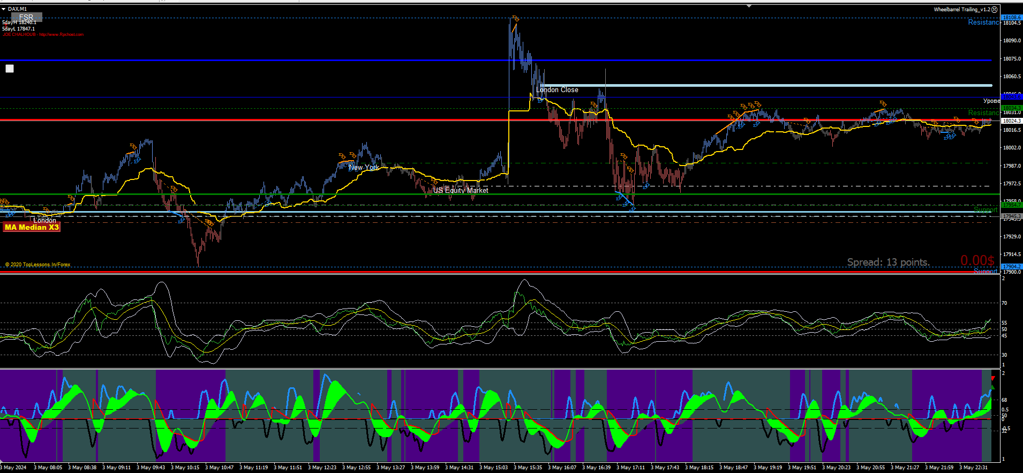Click the orange arrow atop the tallest price spike
This screenshot has height=473, width=1023.
tap(515, 19)
